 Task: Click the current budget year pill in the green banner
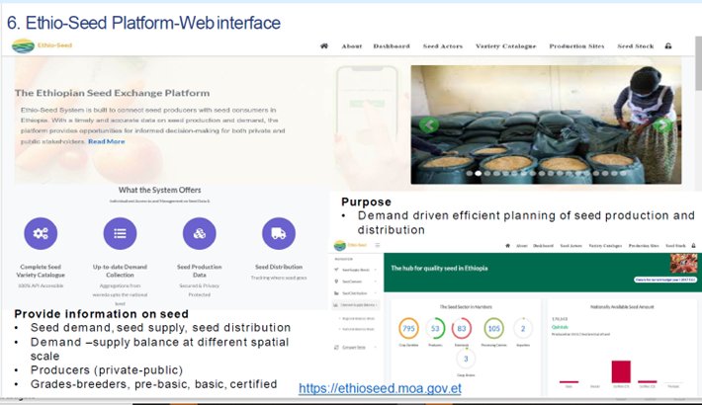pyautogui.click(x=664, y=280)
